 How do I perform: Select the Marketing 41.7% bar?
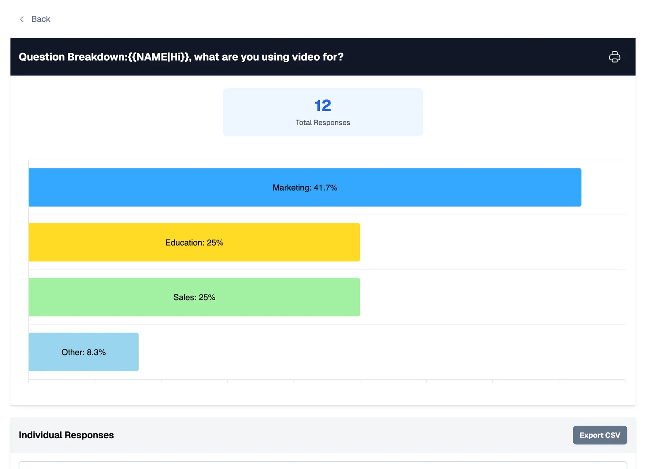305,187
